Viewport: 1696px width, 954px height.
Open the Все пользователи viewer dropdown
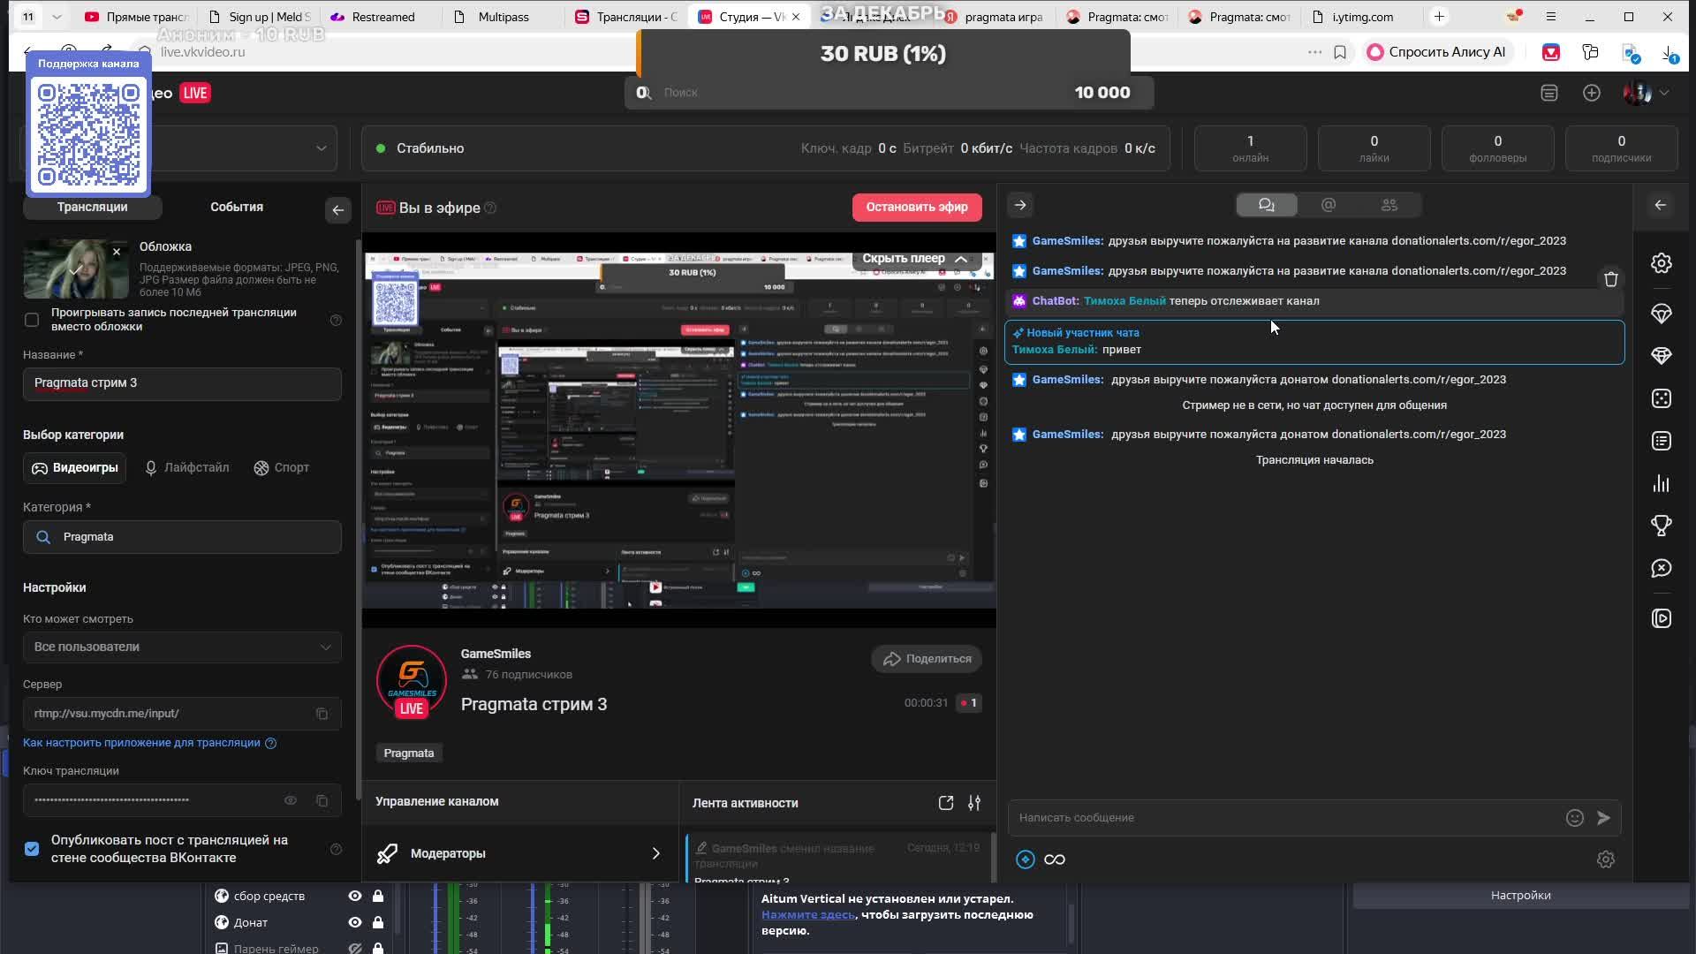coord(182,647)
